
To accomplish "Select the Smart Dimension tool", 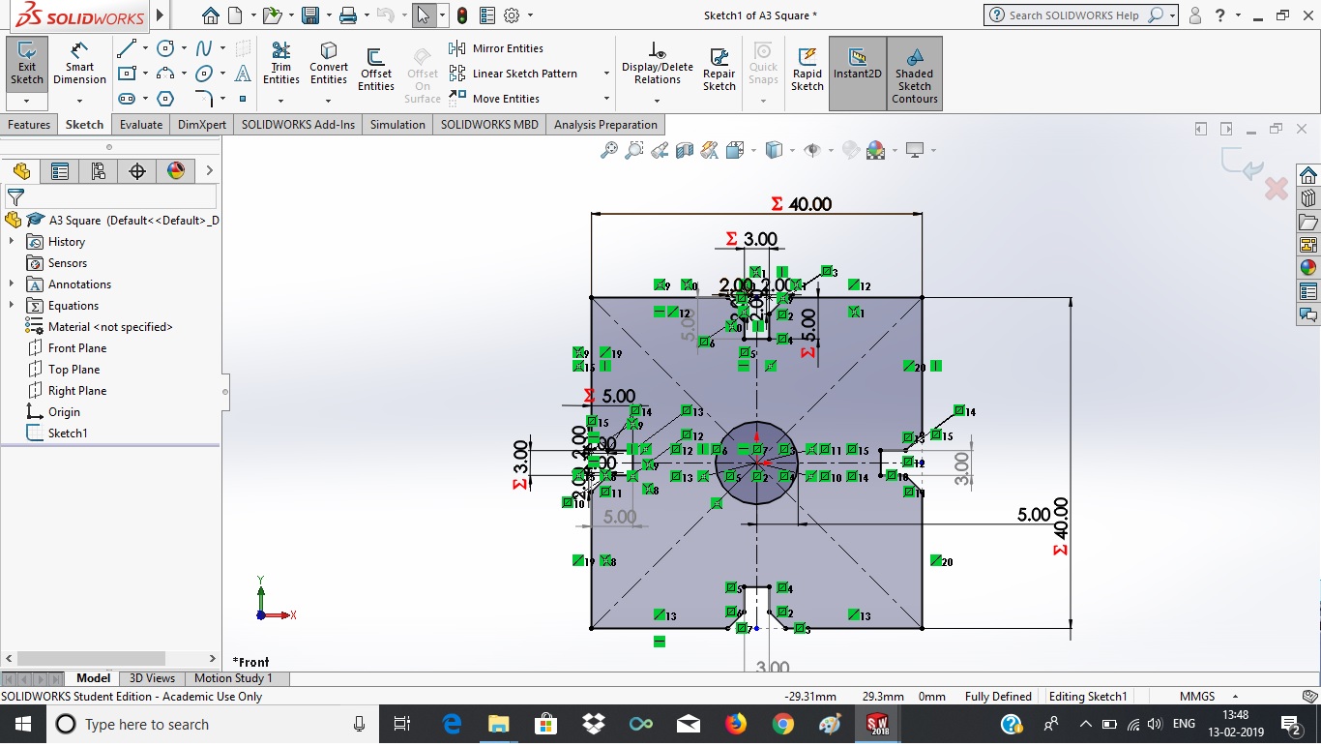I will point(79,64).
